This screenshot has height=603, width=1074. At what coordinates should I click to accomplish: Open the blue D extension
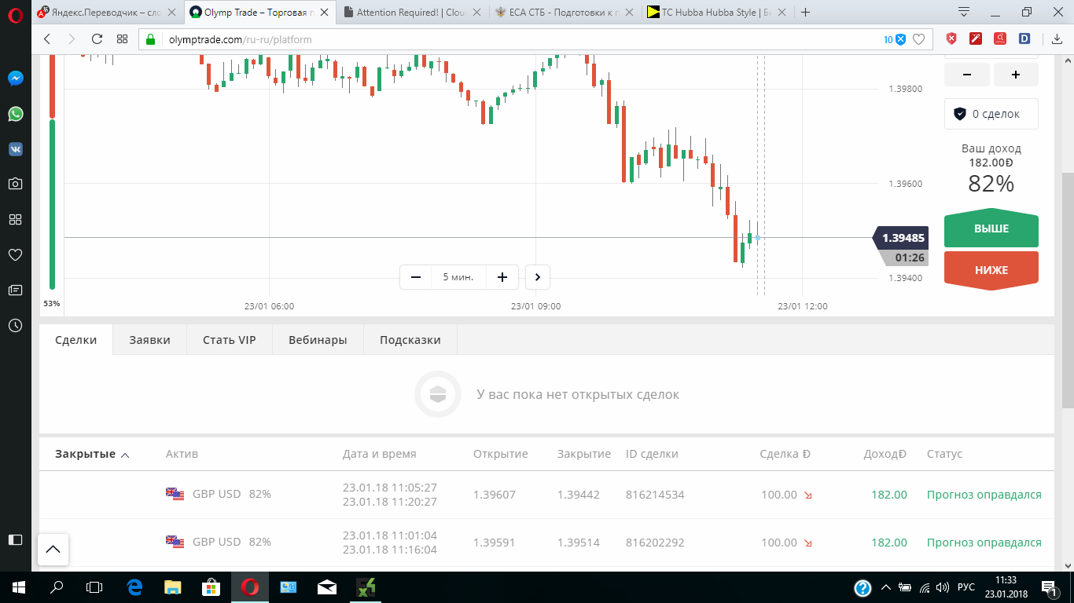[1024, 38]
